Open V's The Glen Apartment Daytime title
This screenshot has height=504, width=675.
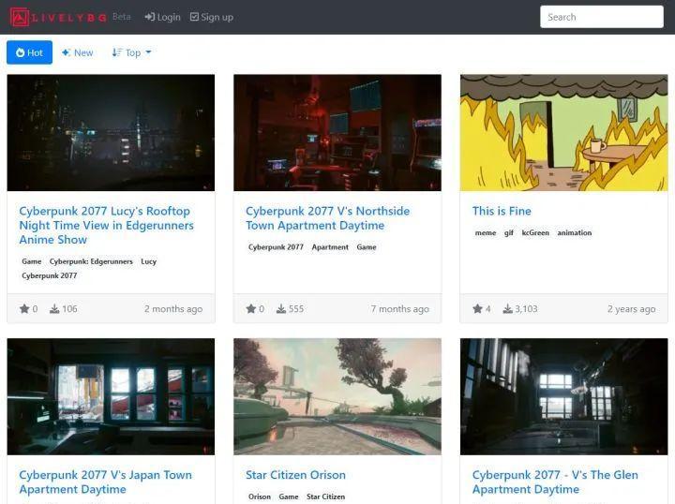(555, 482)
